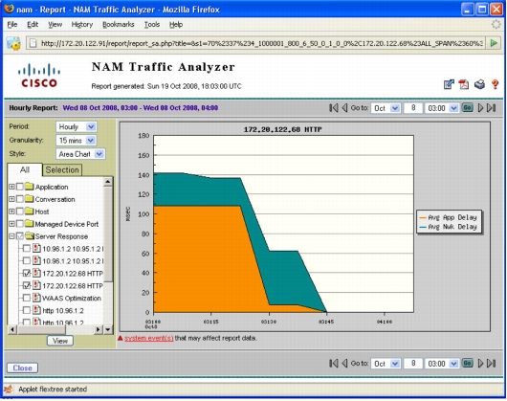
Task: Click the edit report icon
Action: [x=449, y=84]
